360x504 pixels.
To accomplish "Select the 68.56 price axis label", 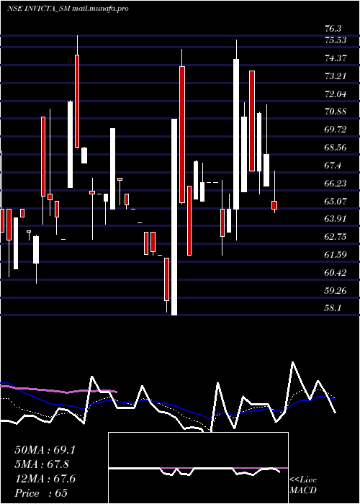I will tap(336, 148).
